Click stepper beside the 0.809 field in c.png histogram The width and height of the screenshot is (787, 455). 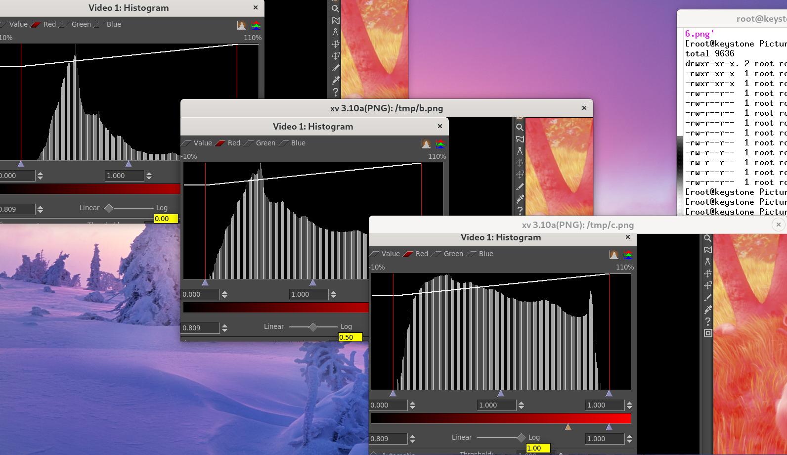click(x=412, y=439)
